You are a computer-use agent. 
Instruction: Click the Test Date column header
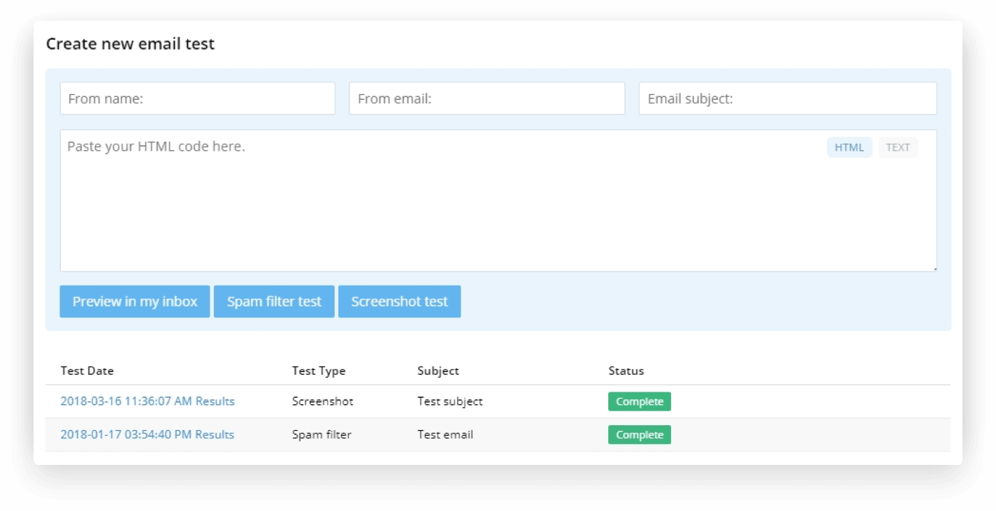[87, 371]
